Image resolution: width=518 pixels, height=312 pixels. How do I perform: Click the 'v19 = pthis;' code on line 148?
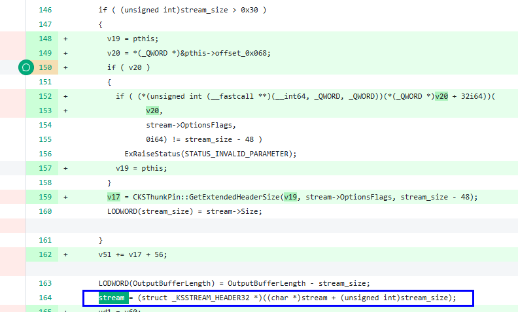(133, 39)
